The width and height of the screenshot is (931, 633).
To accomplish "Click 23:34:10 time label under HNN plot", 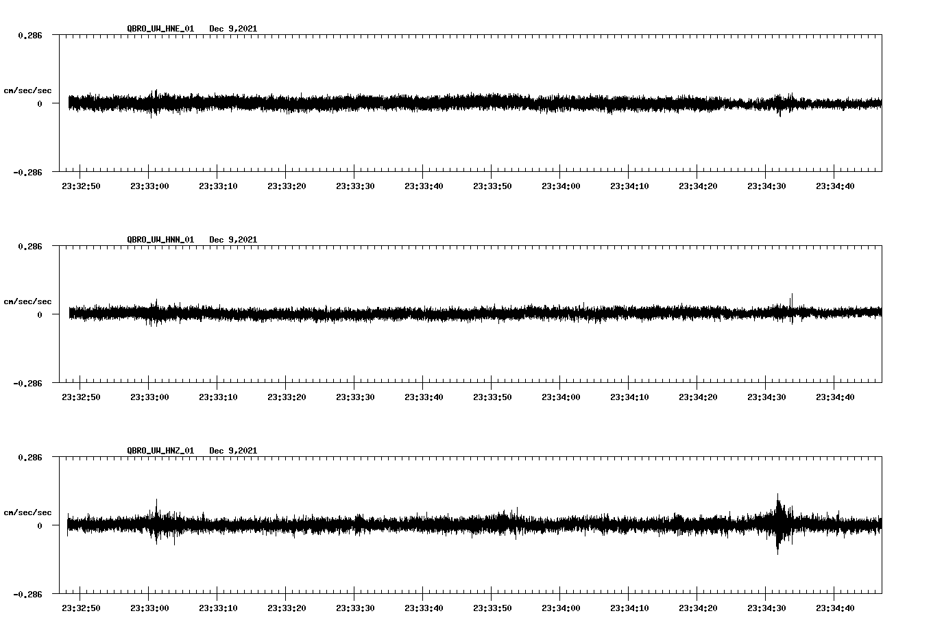I will (x=629, y=397).
